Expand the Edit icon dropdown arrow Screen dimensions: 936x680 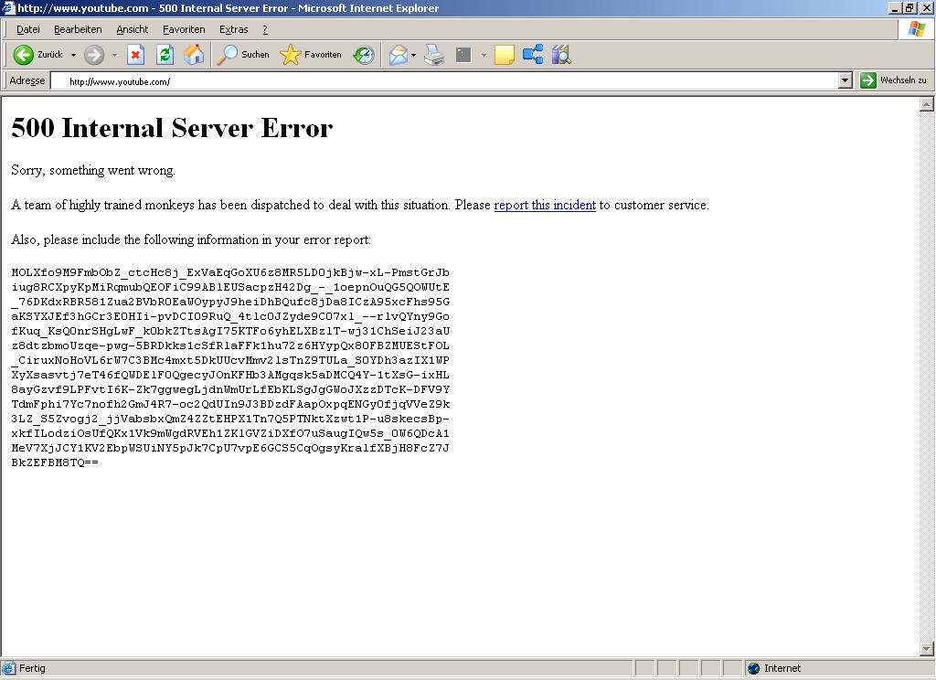click(484, 55)
